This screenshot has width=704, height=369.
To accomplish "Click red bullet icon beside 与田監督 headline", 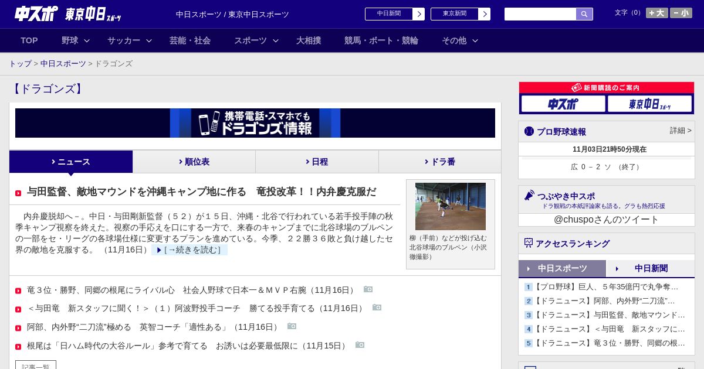I will coord(18,193).
